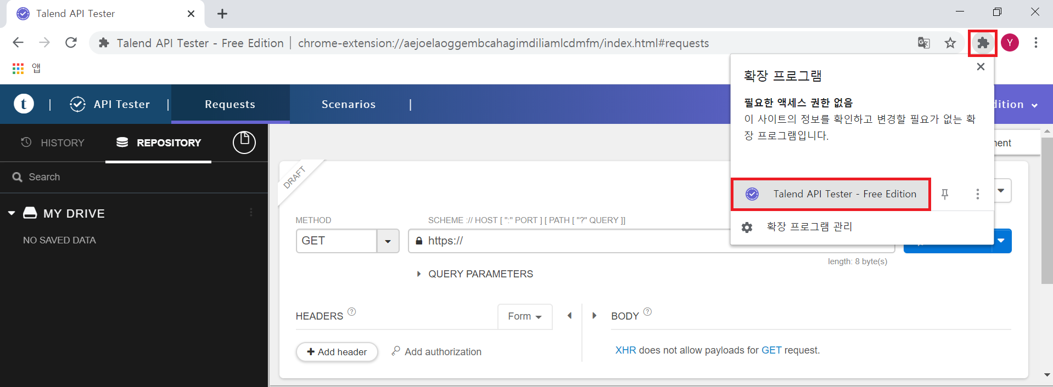The height and width of the screenshot is (387, 1053).
Task: Open the edition dropdown in header
Action: coord(1034,105)
